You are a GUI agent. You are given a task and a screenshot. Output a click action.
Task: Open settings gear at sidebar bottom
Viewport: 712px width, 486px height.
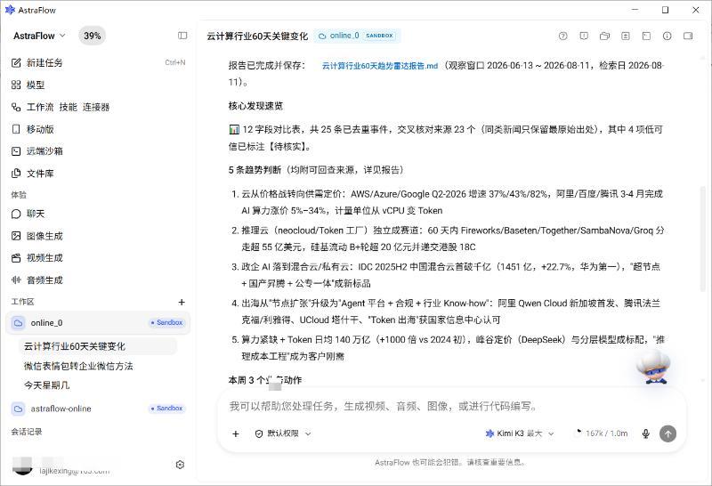180,465
